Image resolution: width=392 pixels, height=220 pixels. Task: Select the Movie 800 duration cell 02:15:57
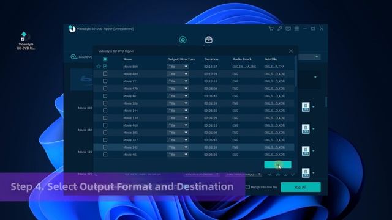[211, 67]
